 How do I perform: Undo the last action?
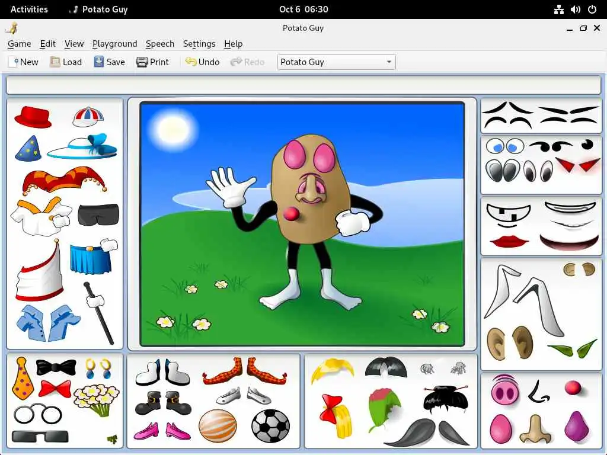(202, 62)
